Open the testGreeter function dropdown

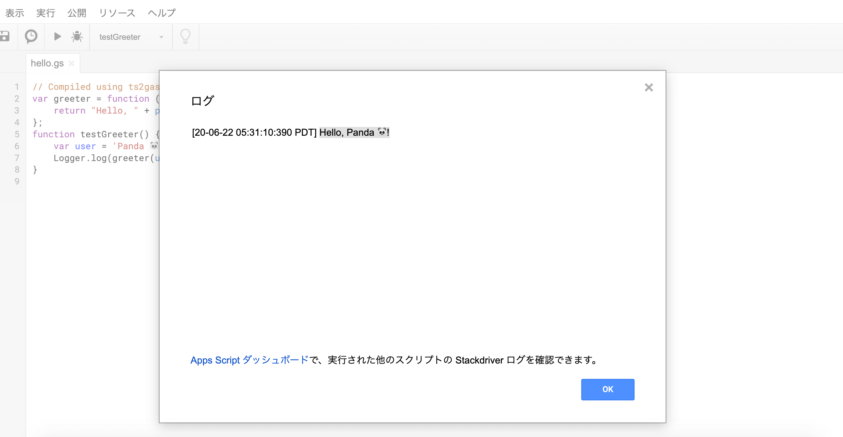pos(120,37)
